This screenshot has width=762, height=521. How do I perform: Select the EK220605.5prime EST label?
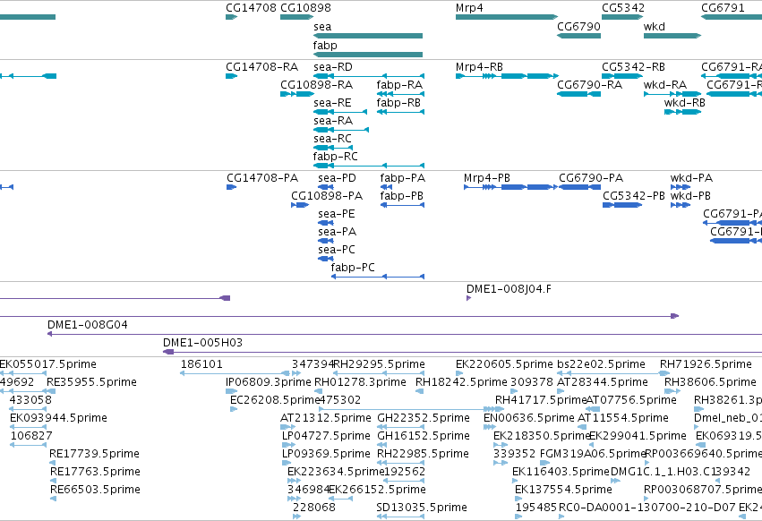click(x=504, y=364)
